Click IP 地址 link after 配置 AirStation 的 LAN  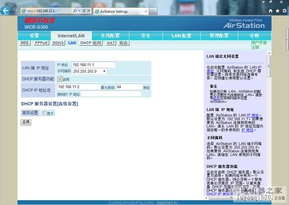253,116
